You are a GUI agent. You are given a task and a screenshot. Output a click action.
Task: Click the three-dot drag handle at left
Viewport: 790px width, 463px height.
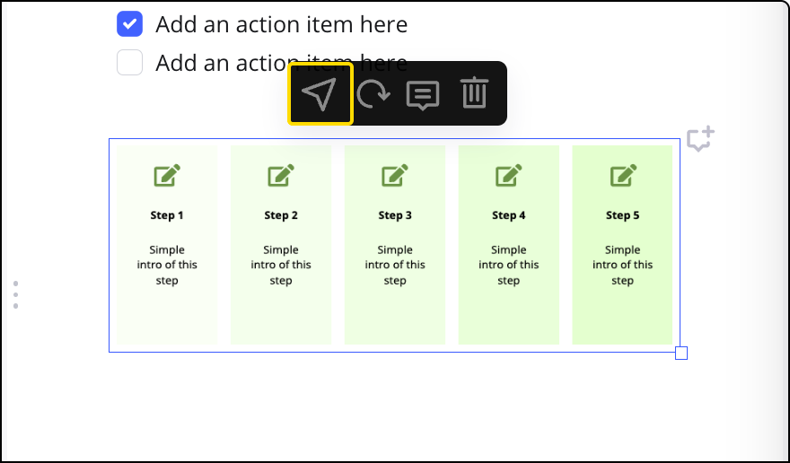click(15, 294)
